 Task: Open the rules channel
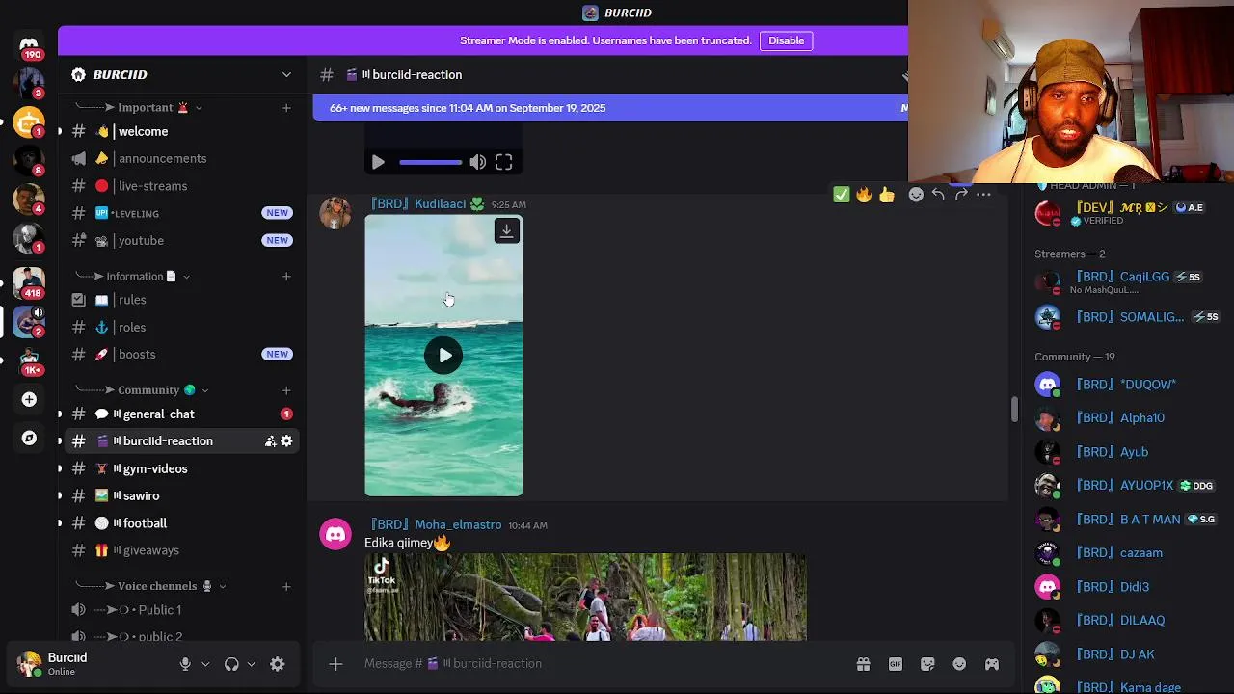pyautogui.click(x=182, y=300)
